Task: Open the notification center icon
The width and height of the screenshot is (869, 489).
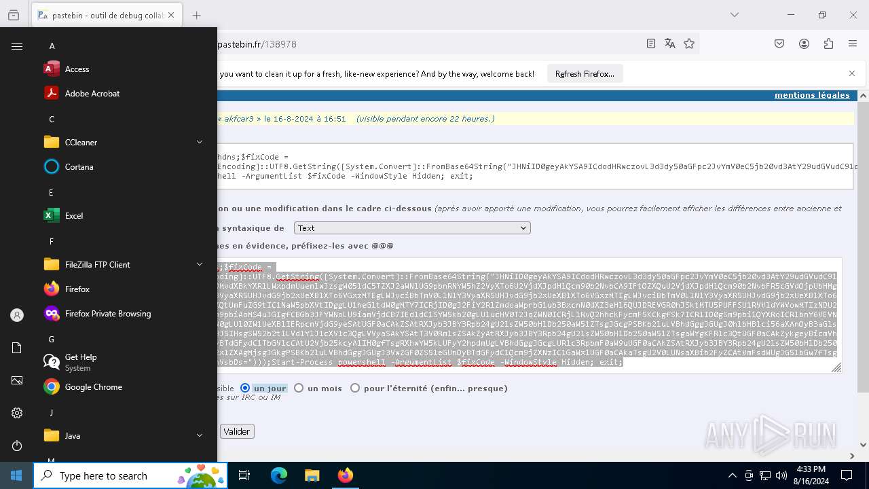Action: coord(847,476)
